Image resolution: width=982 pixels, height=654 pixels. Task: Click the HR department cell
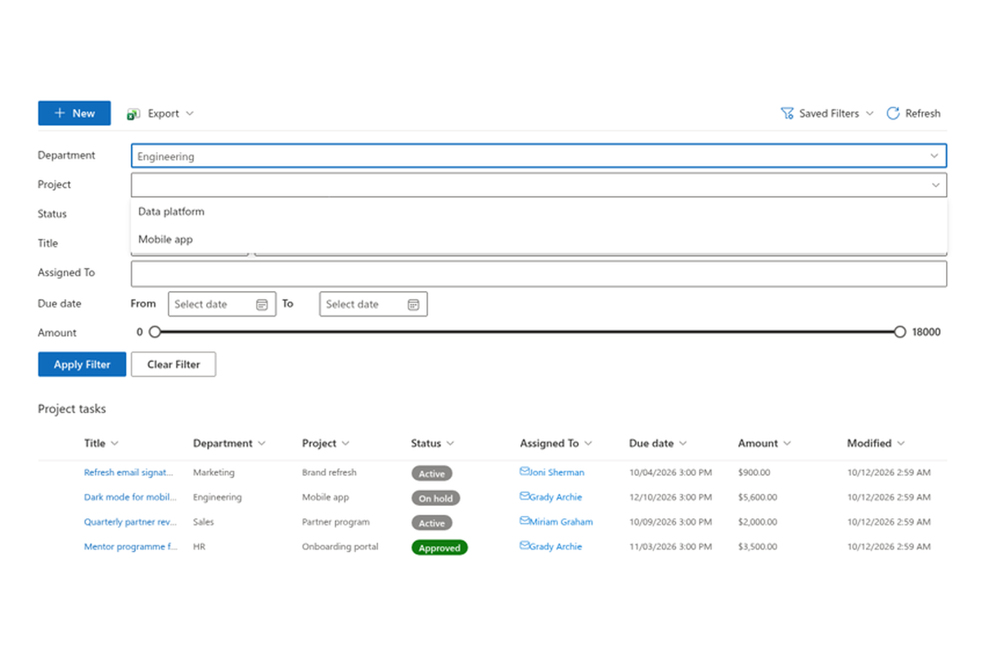pyautogui.click(x=199, y=547)
